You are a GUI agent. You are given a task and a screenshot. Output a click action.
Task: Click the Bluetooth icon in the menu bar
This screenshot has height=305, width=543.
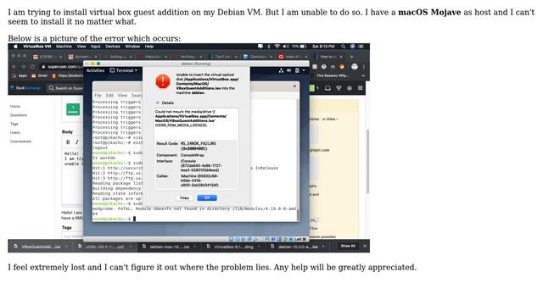(269, 47)
